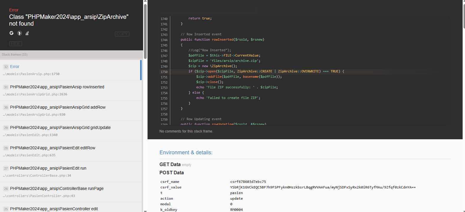Viewport: 465px width, 212px height.
Task: Click the long csrf_value token string
Action: click(x=323, y=187)
